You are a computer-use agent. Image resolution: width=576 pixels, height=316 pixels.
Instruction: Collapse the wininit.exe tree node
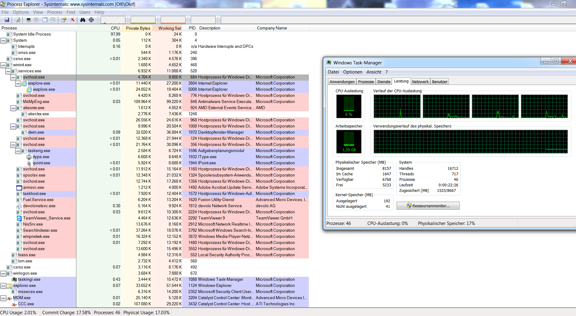[3, 65]
